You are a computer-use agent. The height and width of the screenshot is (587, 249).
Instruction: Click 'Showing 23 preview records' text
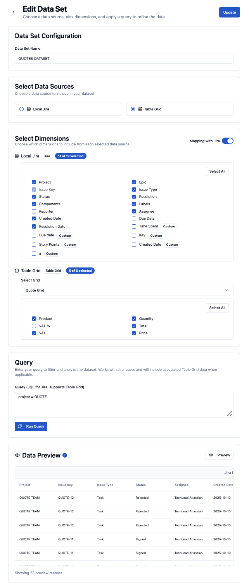38,573
